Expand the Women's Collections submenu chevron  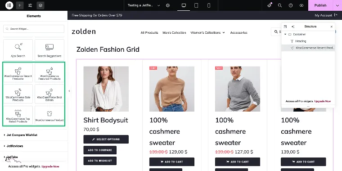click(x=224, y=33)
